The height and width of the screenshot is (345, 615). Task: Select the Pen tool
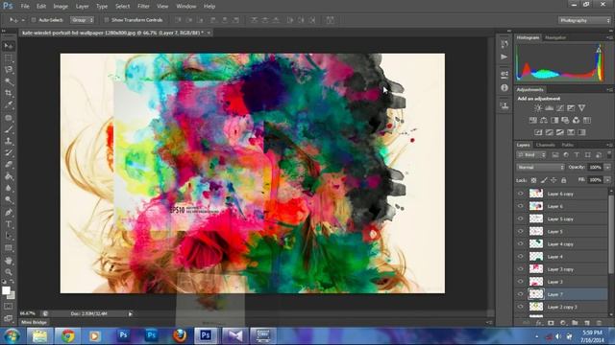click(9, 213)
